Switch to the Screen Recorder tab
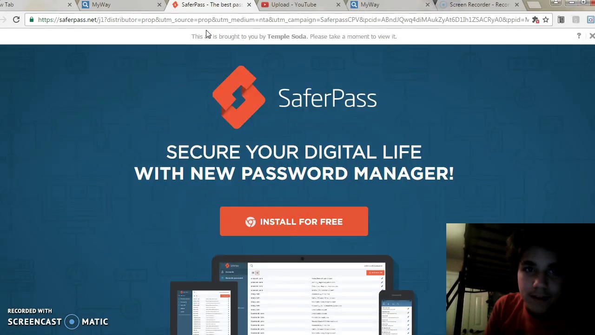Screen dimensions: 595x335 tap(479, 5)
